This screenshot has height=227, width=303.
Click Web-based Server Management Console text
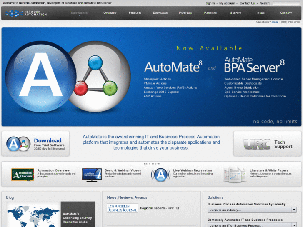[x=253, y=79]
